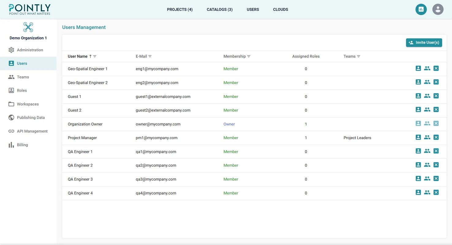Image resolution: width=452 pixels, height=245 pixels.
Task: Open filter for Membership column
Action: pyautogui.click(x=249, y=56)
